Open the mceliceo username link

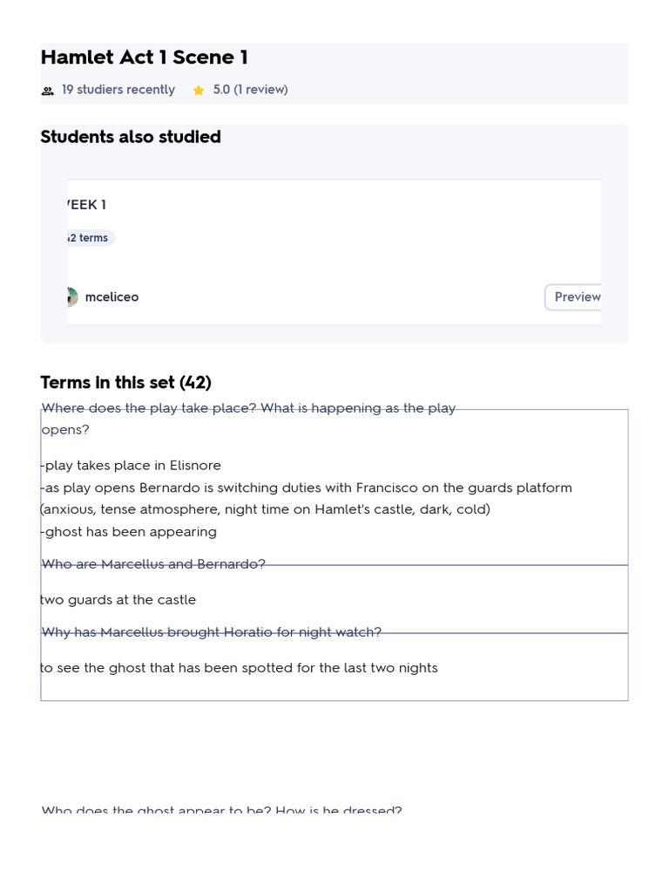click(111, 297)
